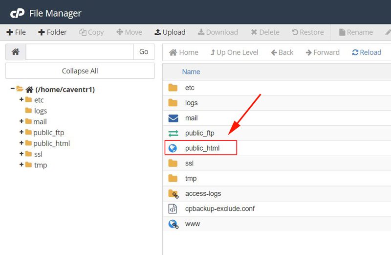Click the tmp folder icon in list

[x=173, y=178]
